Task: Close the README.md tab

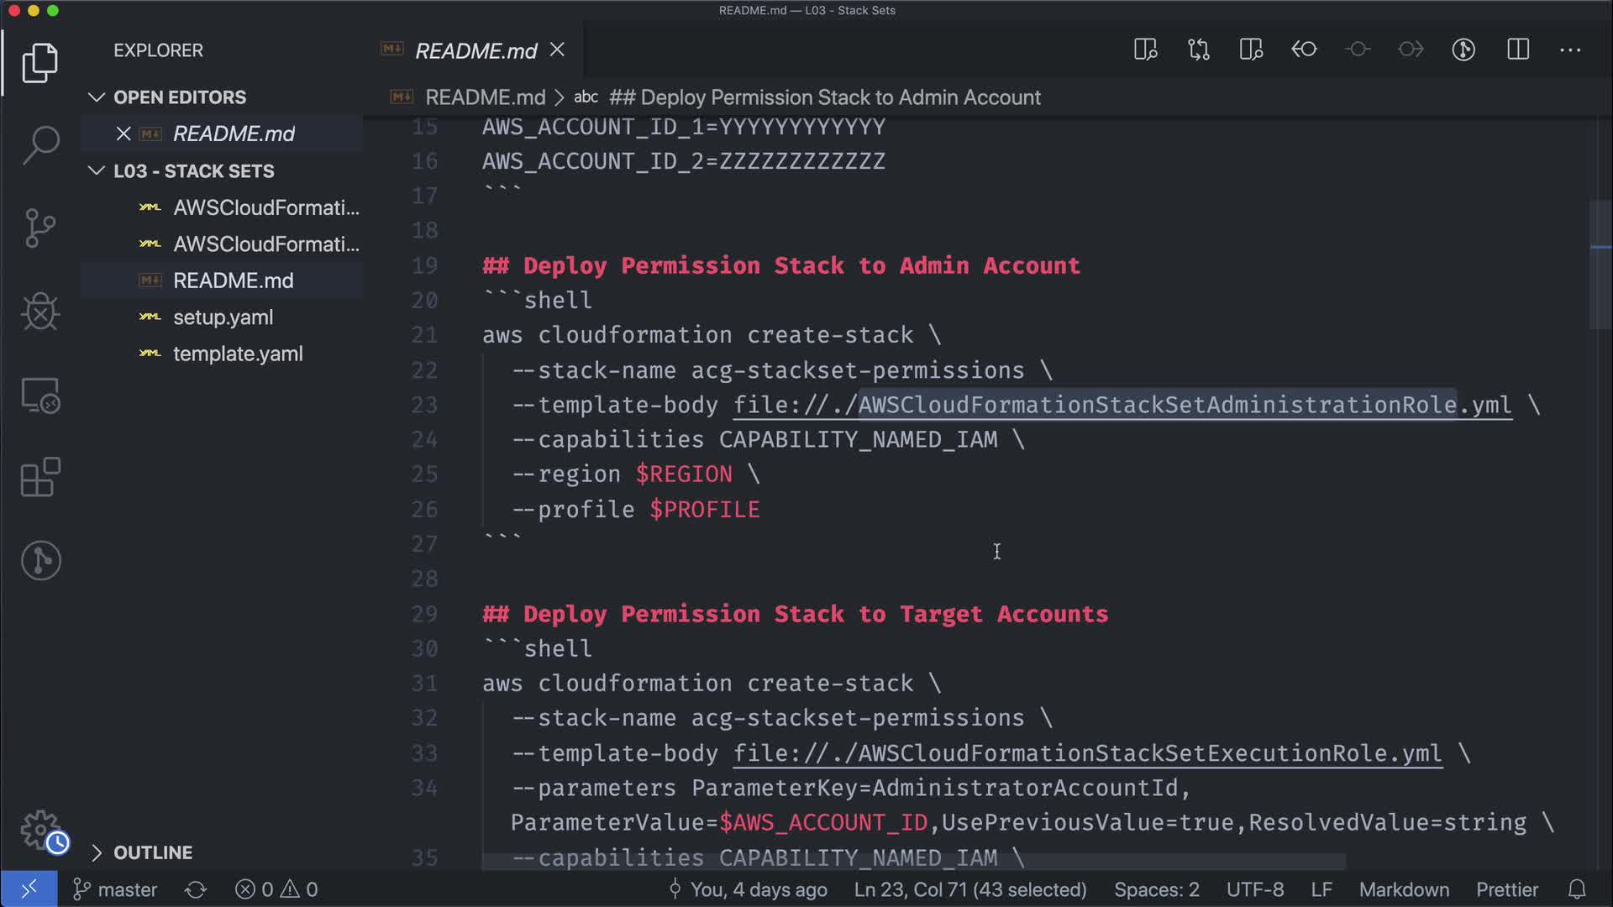Action: coord(557,50)
